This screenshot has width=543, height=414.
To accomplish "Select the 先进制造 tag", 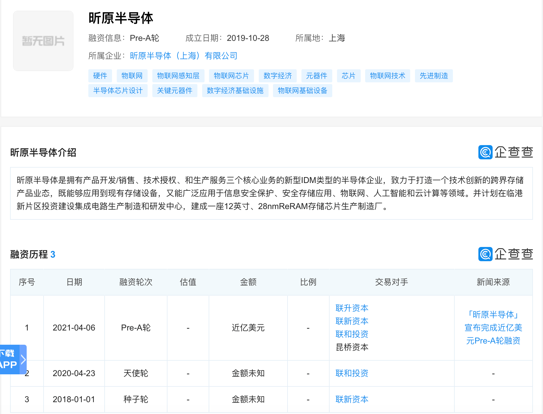I will click(434, 76).
